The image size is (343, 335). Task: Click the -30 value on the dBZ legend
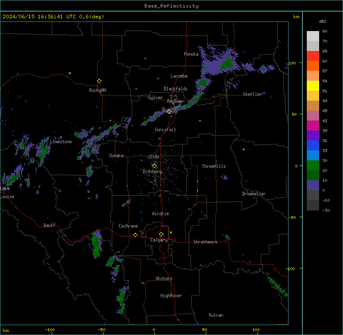point(326,210)
